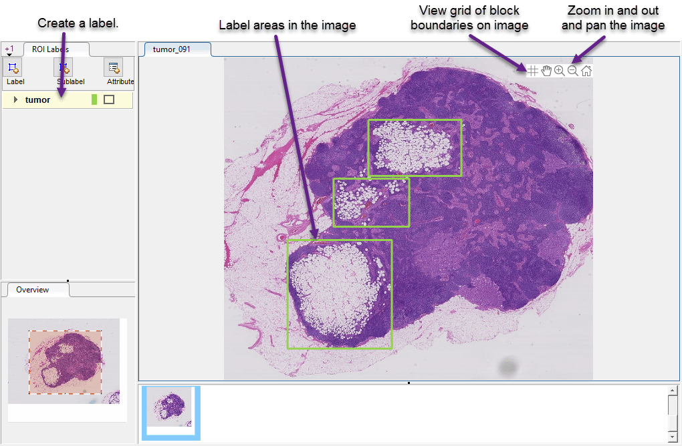Screen dimensions: 682x446
Task: Click the Sublabel creation icon
Action: [63, 69]
